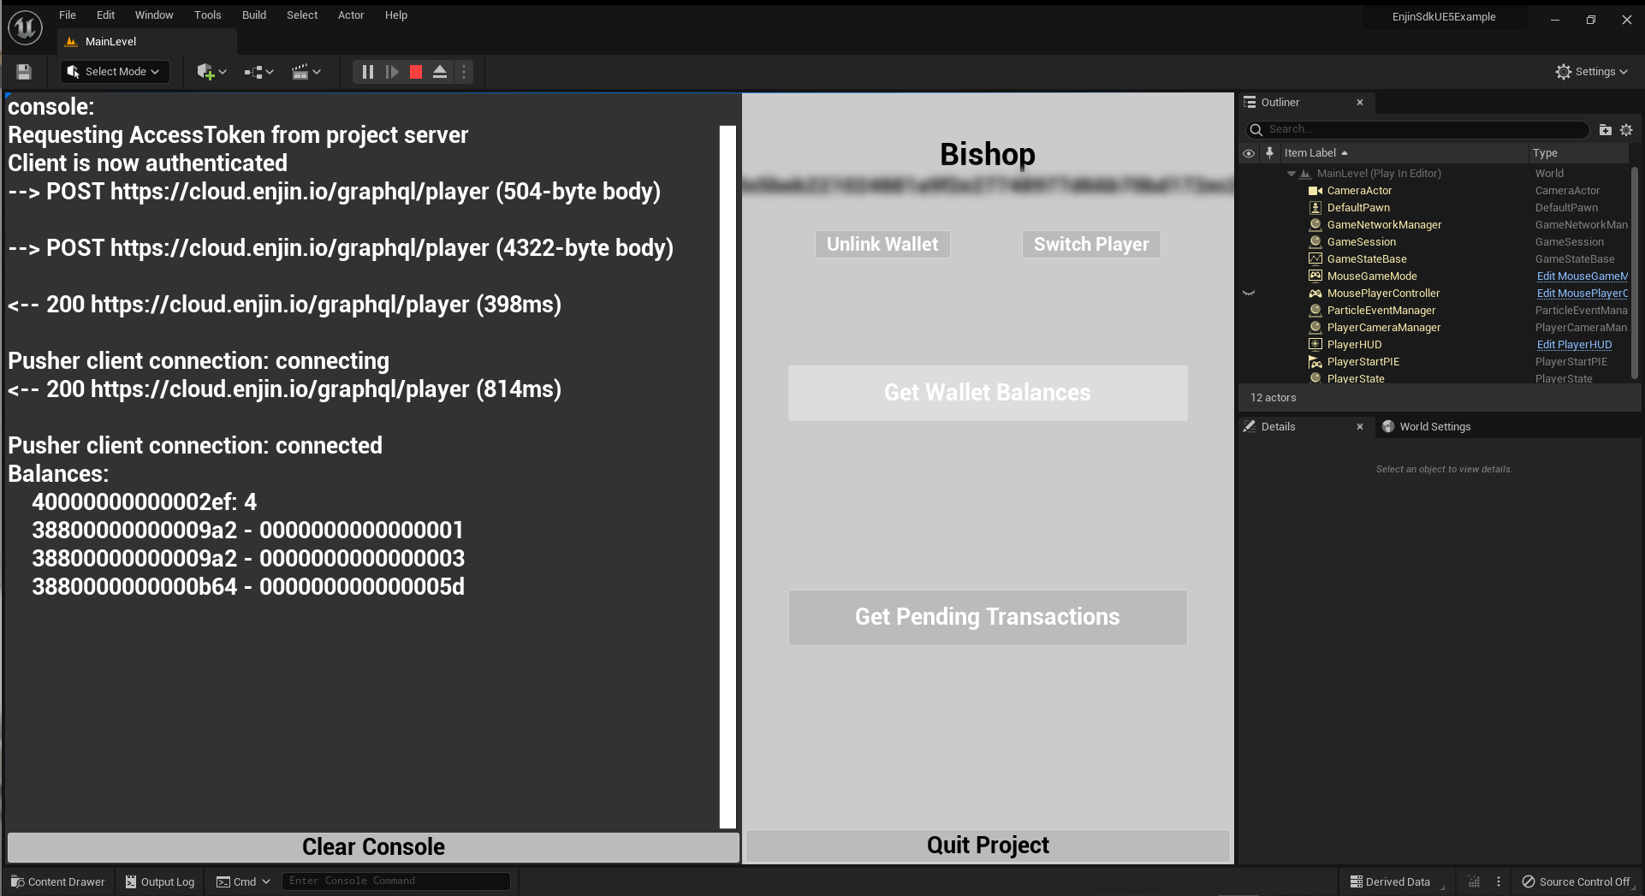Focus the Outliner search field

(1417, 130)
